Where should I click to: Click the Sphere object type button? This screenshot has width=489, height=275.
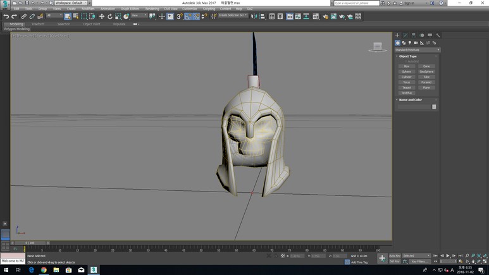click(x=407, y=71)
